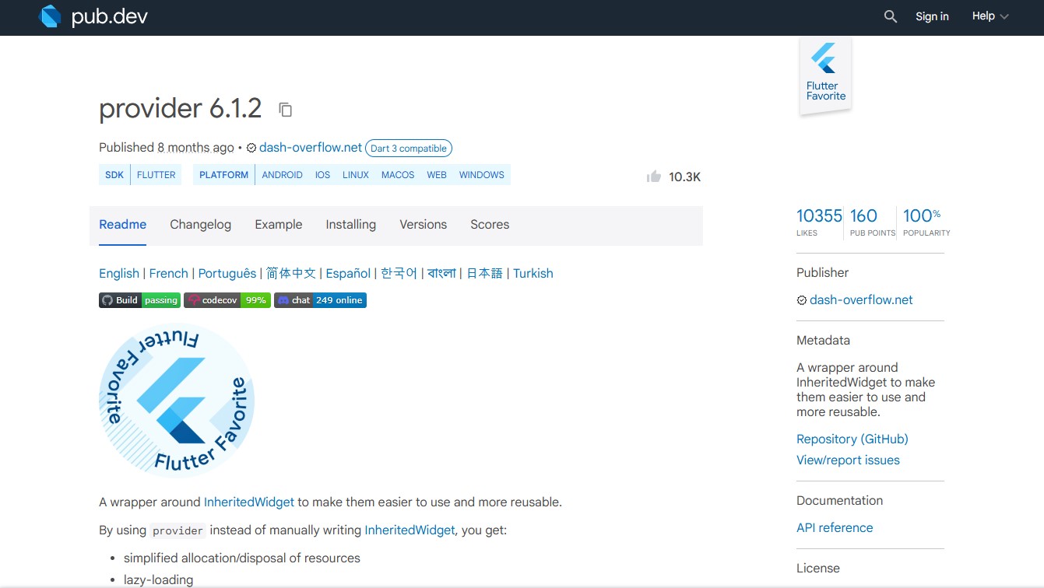Like the package with thumbs-up icon
Screen dimensions: 1044x588
tap(654, 177)
